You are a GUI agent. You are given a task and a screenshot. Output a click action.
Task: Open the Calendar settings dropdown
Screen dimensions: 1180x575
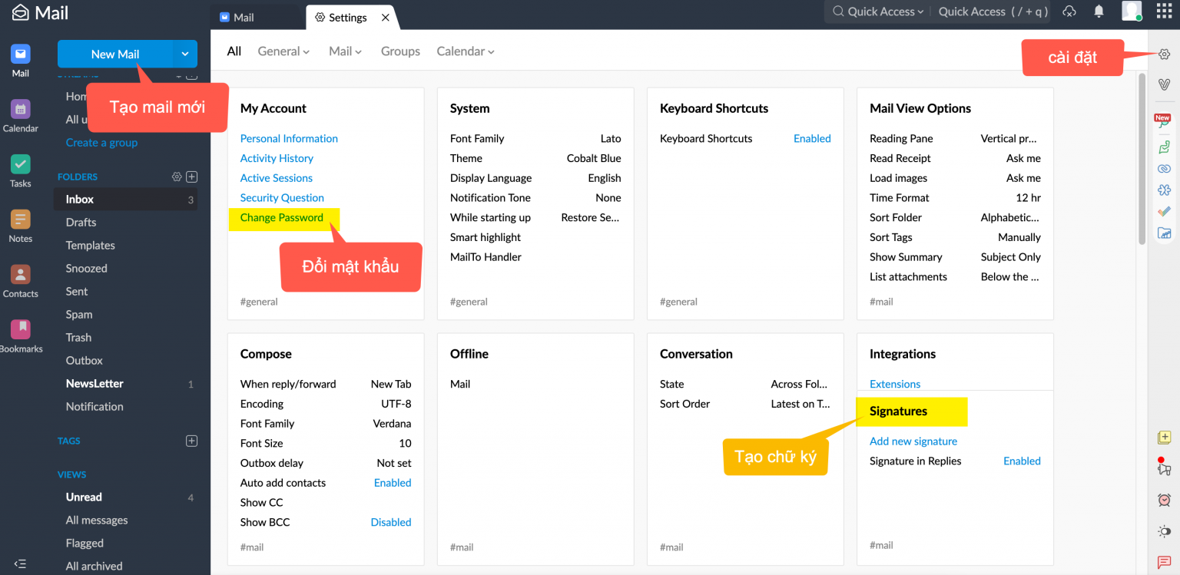point(465,51)
